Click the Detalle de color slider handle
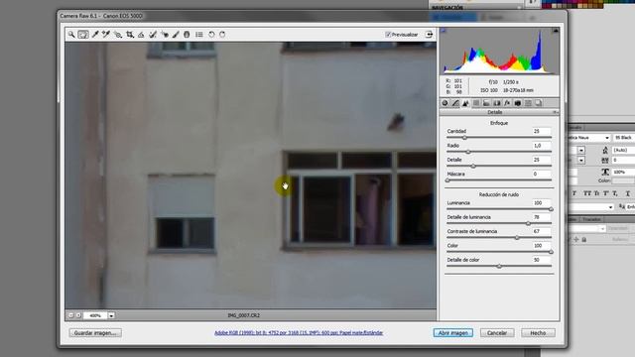This screenshot has width=635, height=357. click(499, 267)
